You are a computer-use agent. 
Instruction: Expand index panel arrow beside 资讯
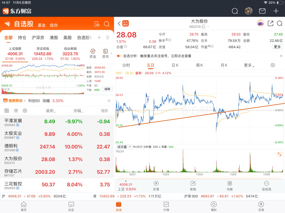[111, 54]
